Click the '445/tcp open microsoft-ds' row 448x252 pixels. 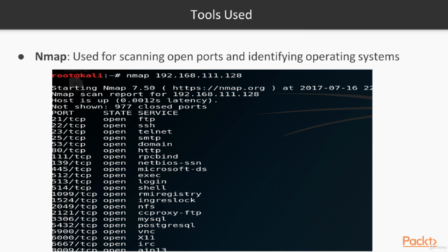pyautogui.click(x=129, y=169)
